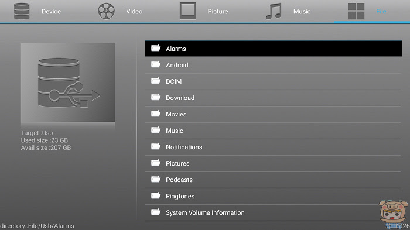Switch to the Picture tab
The width and height of the screenshot is (410, 230).
coord(204,11)
